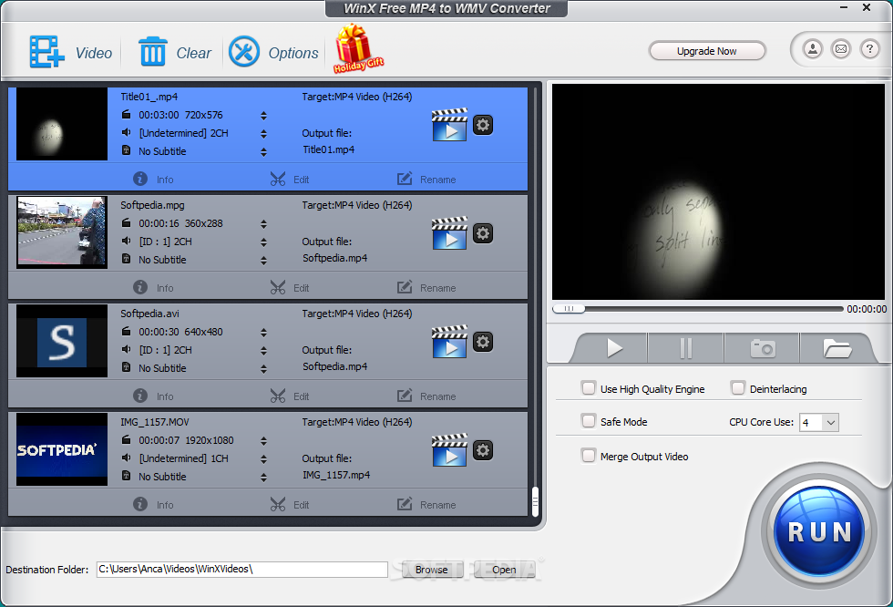Screen dimensions: 893x607
Task: Show Info for Softpedia.mpg
Action: tap(153, 288)
